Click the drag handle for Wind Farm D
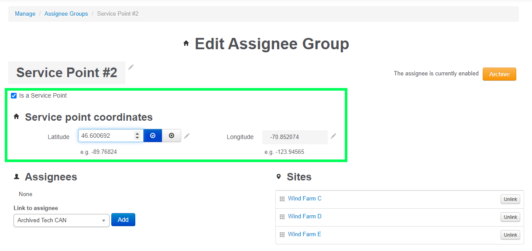 282,217
